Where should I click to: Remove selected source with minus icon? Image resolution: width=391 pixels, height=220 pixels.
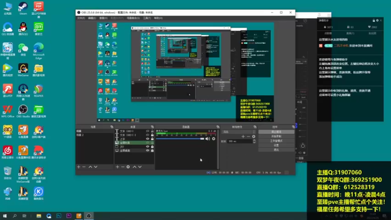pos(123,167)
